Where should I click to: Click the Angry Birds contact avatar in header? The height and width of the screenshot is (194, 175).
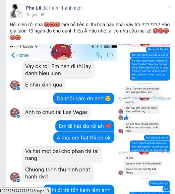click(x=61, y=52)
